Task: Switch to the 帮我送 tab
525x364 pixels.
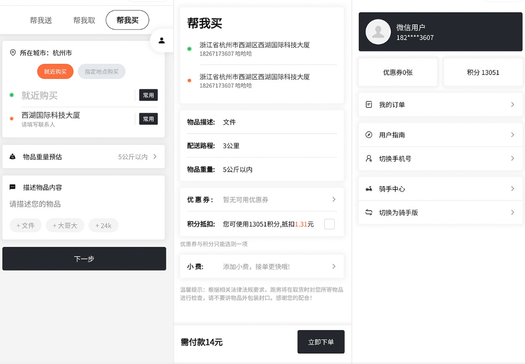Action: pos(41,20)
